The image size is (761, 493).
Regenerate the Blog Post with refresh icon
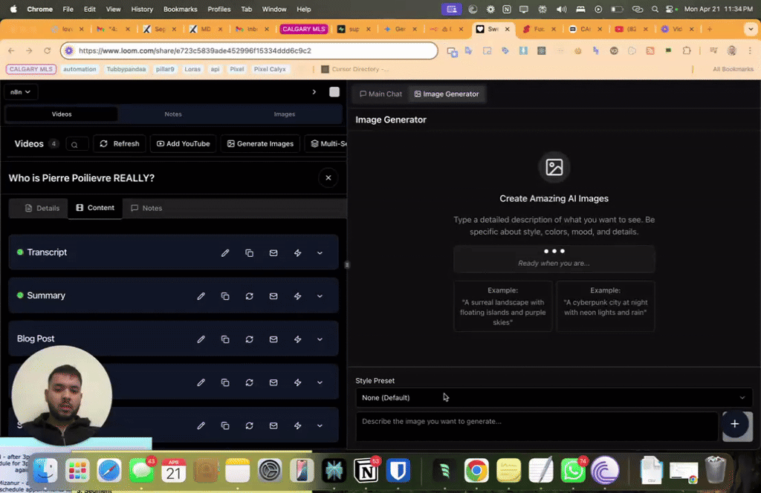[x=249, y=339]
